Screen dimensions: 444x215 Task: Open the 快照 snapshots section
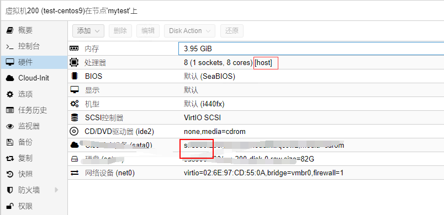pos(34,174)
